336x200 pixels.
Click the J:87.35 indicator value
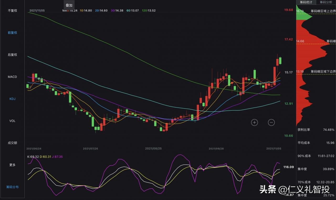(58, 157)
